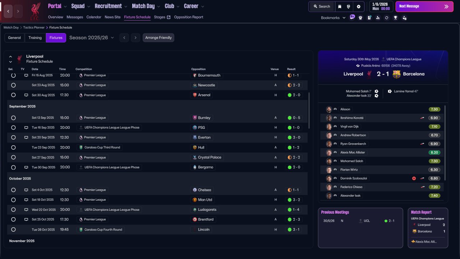The image size is (460, 259).
Task: Open the shirt icon bookmark
Action: 360,18
